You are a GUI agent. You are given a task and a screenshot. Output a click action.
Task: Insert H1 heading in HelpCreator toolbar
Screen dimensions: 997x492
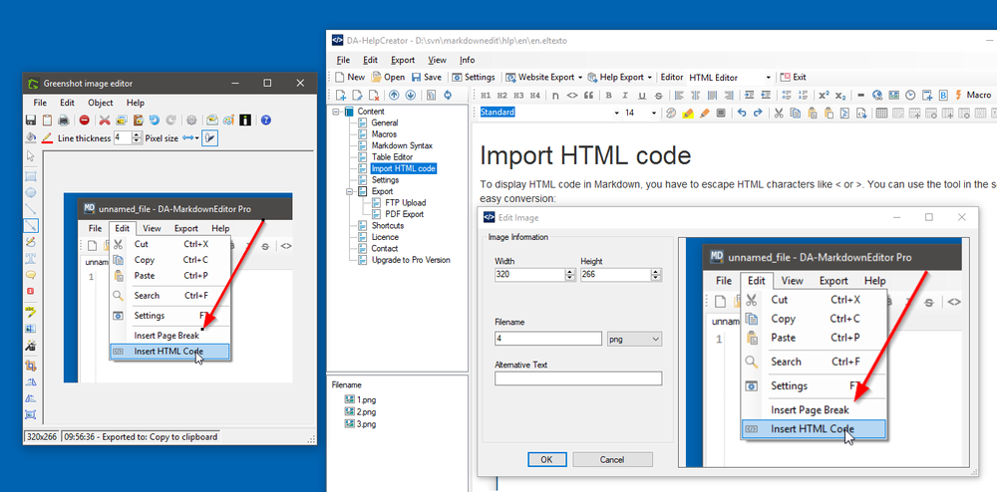pyautogui.click(x=486, y=96)
